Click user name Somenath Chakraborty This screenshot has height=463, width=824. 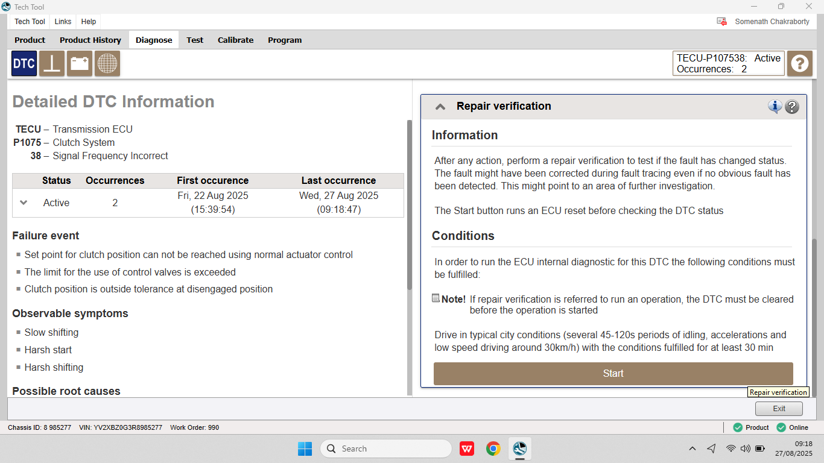(772, 22)
